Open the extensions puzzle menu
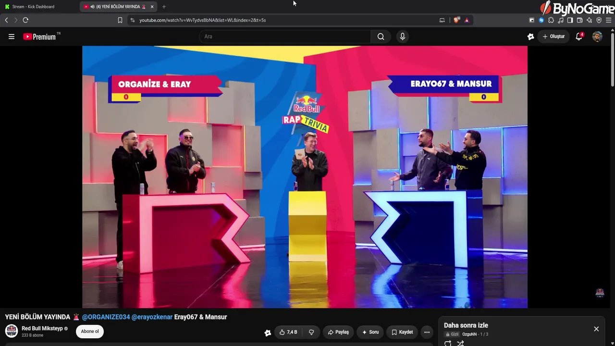The height and width of the screenshot is (346, 615). pos(551,20)
